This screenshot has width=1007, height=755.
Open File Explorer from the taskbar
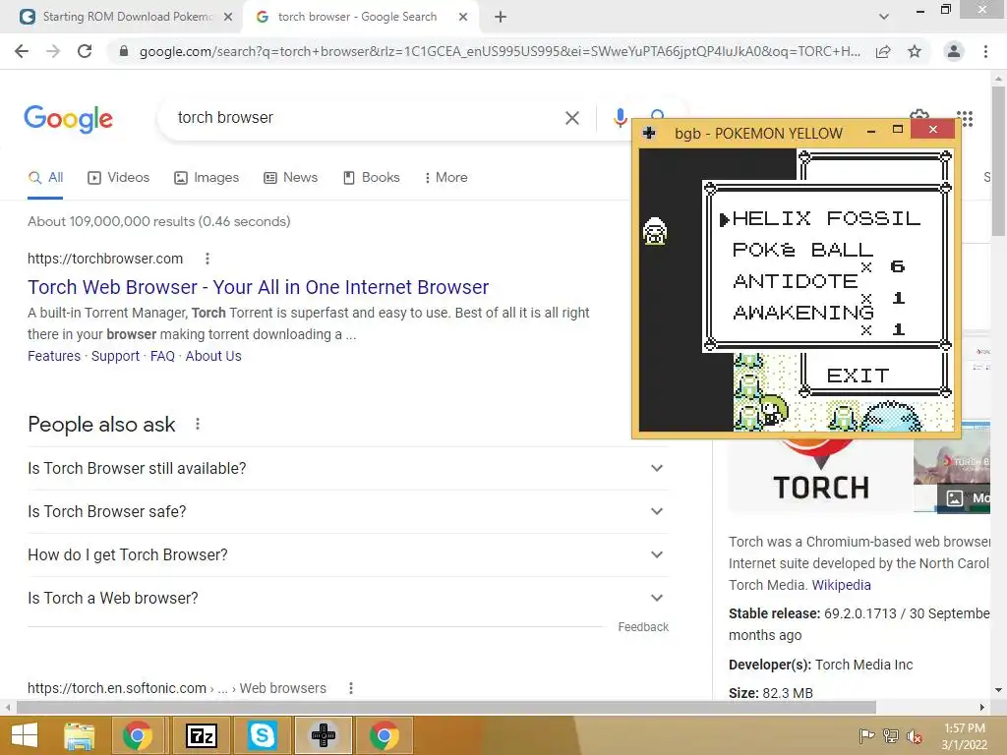tap(80, 735)
